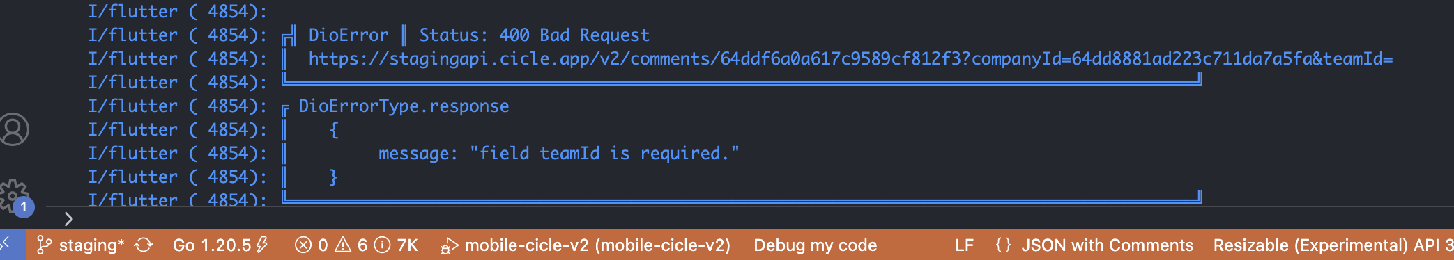1454x260 pixels.
Task: Open the Resizable (Experimental) API item
Action: (x=1333, y=245)
